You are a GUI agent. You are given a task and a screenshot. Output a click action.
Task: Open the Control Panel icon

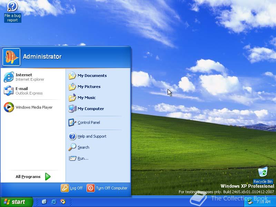72,122
